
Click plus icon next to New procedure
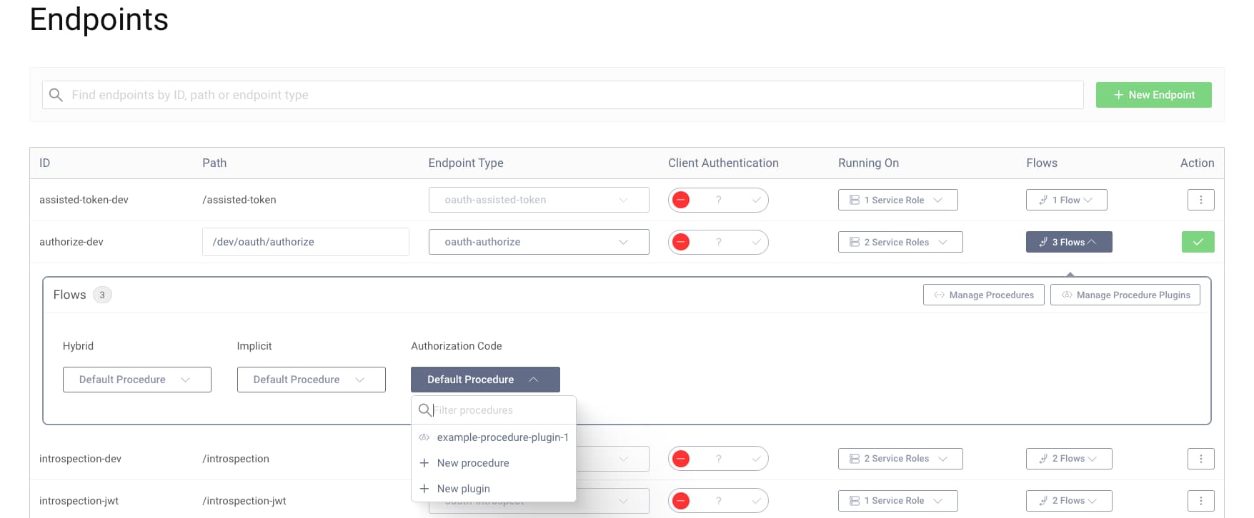click(424, 463)
